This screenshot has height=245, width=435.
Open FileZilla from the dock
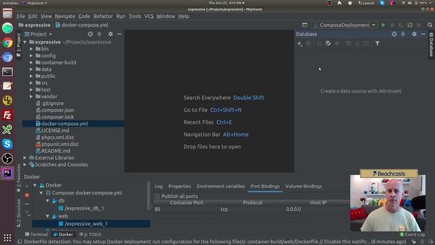pos(7,115)
